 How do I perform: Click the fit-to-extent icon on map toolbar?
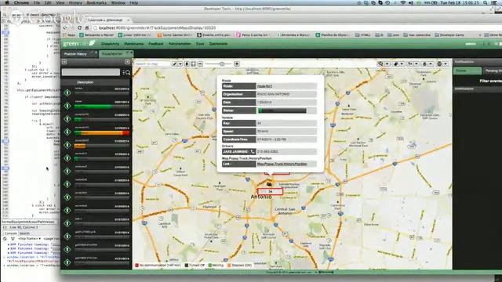pyautogui.click(x=194, y=64)
